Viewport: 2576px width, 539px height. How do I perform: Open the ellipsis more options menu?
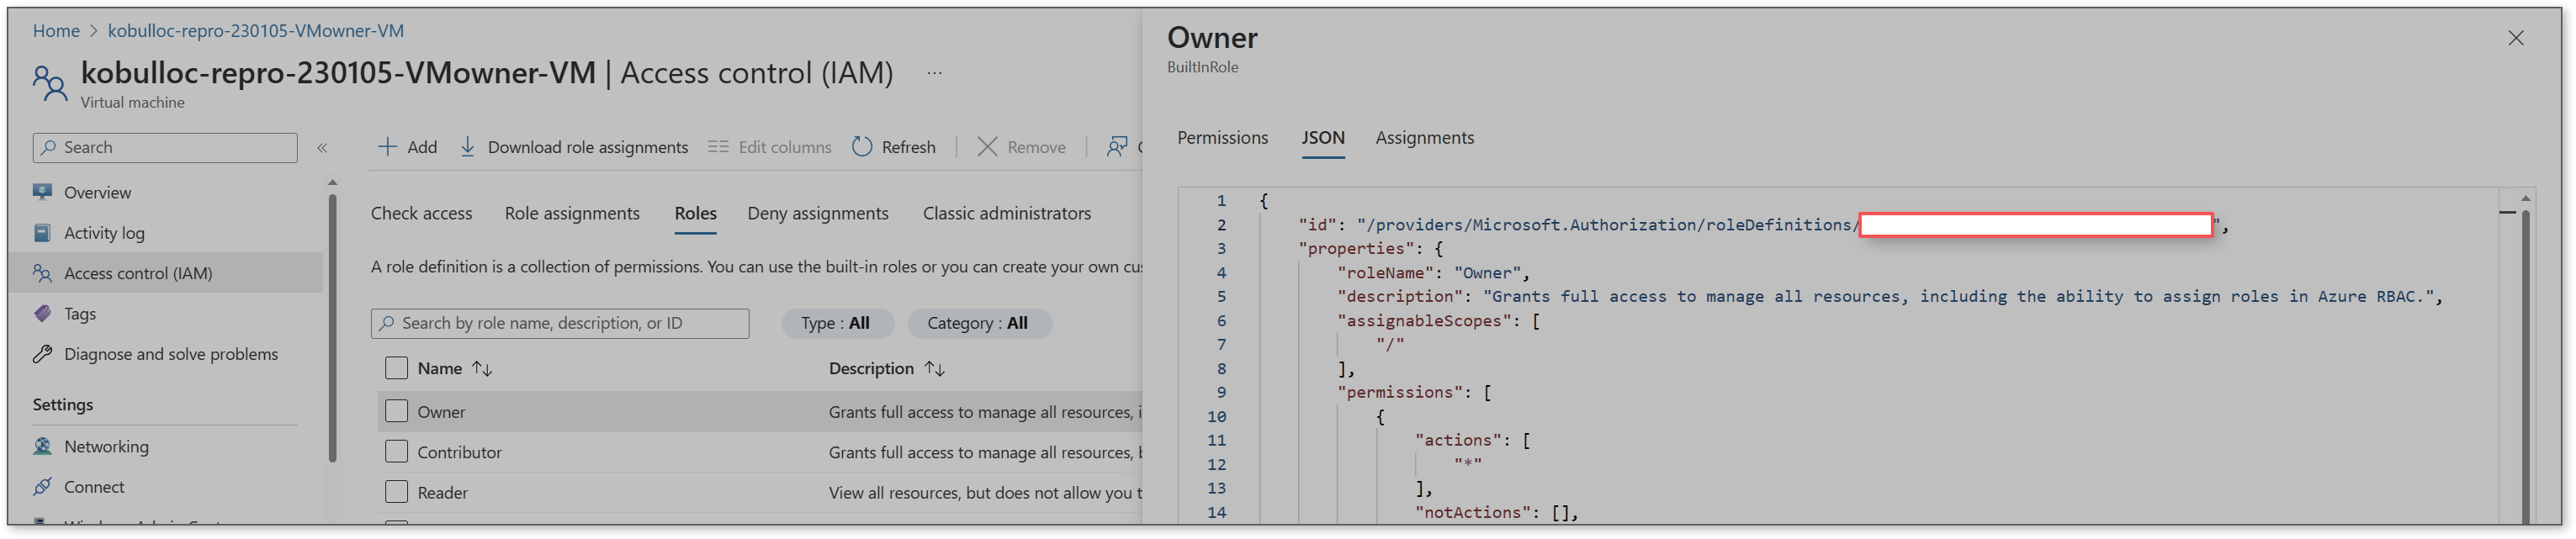click(x=934, y=73)
